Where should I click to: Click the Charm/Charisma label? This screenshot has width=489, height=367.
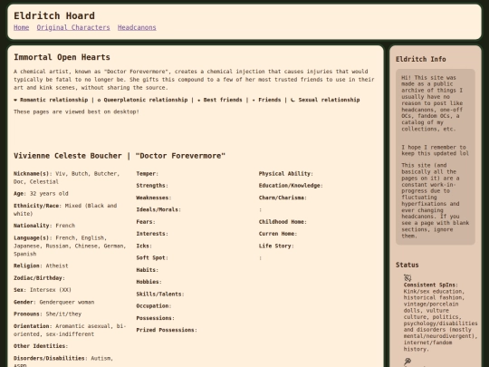click(x=283, y=198)
